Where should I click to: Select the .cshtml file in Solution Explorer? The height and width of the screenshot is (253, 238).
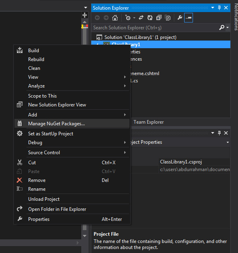click(x=145, y=73)
